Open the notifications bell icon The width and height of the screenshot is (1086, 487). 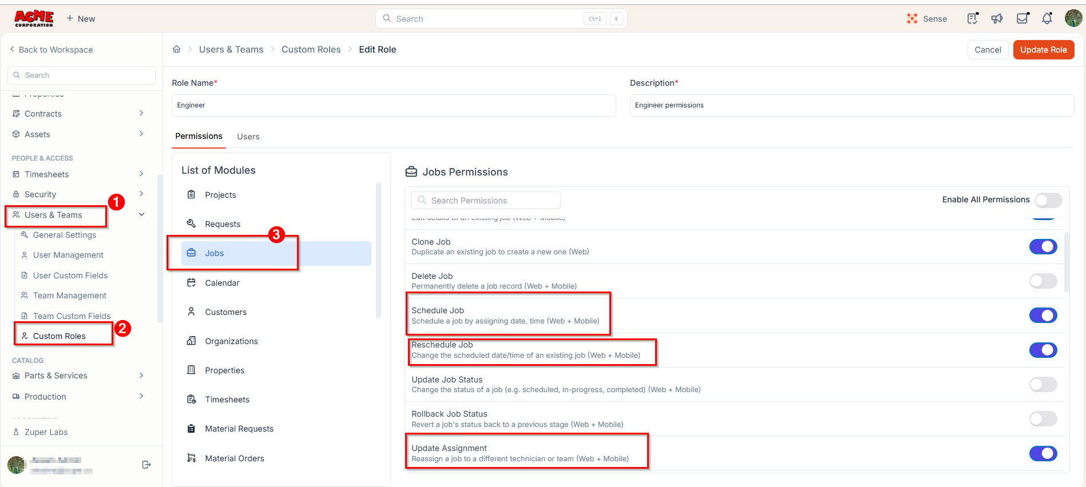(x=1047, y=19)
